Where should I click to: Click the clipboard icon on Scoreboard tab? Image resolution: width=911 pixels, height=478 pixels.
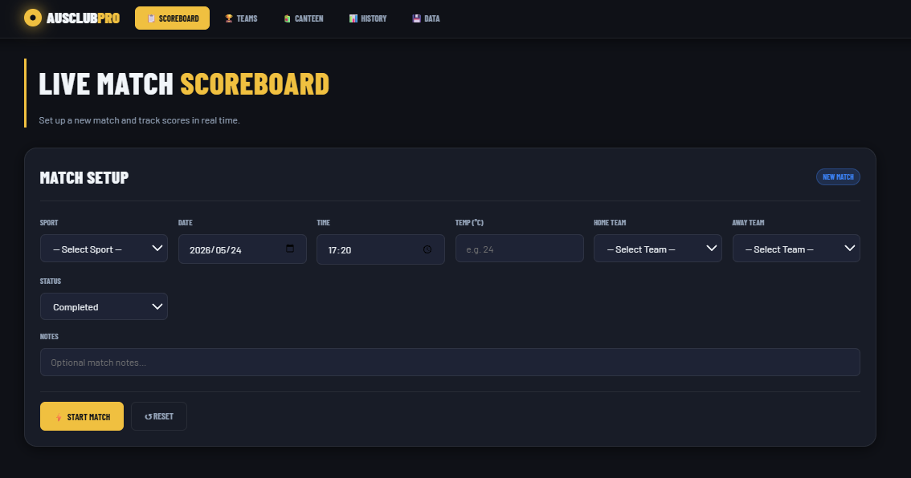(x=151, y=18)
